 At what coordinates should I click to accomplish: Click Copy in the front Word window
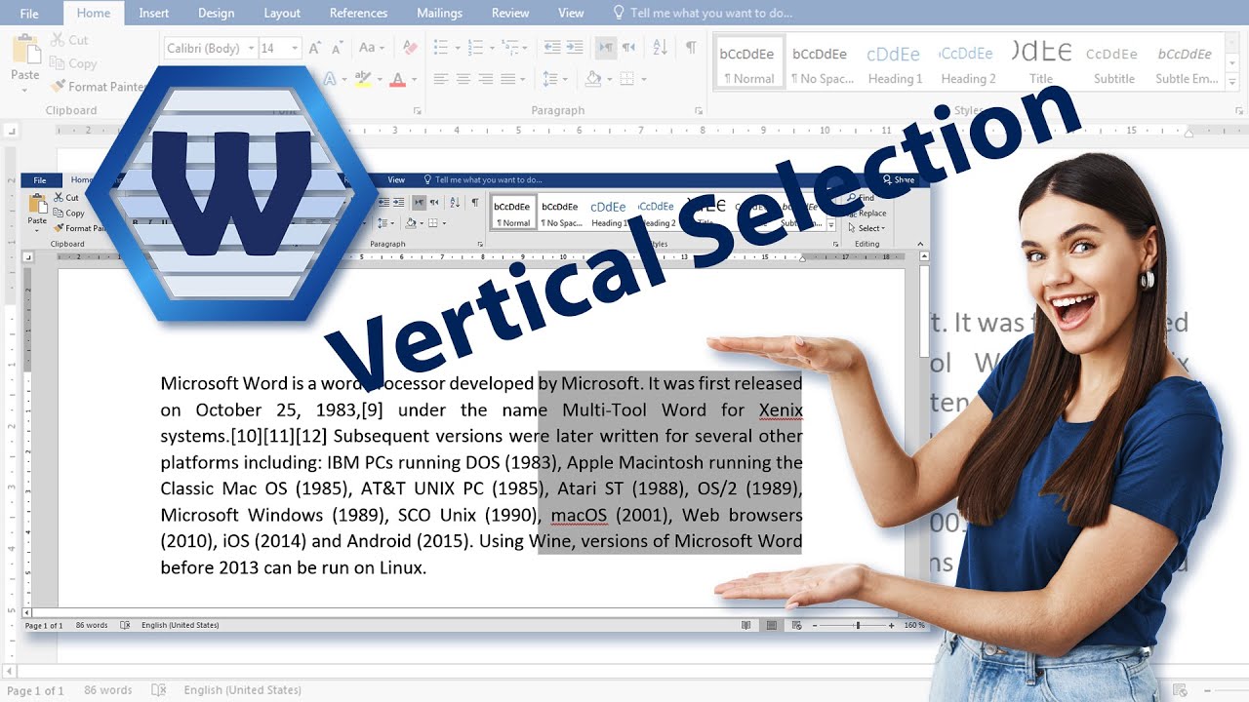(x=69, y=213)
